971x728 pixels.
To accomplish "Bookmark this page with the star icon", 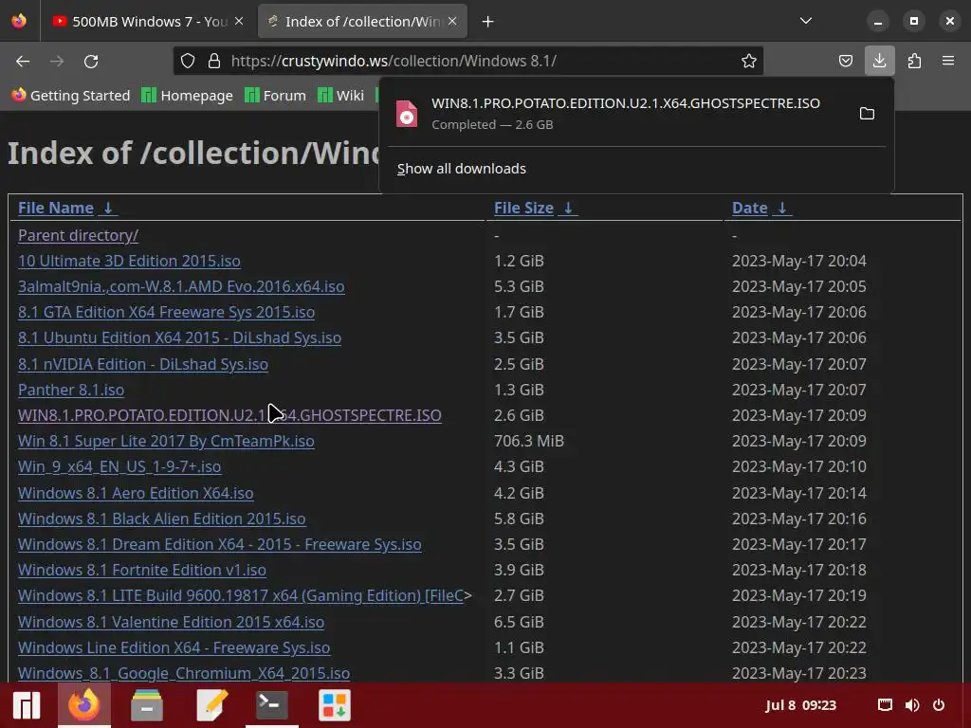I will point(749,61).
